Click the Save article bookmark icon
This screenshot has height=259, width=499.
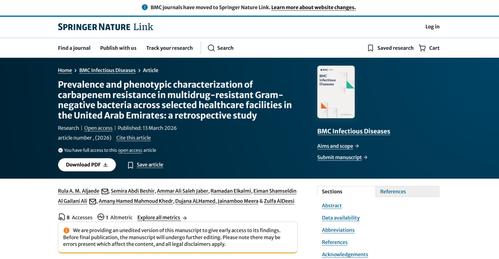click(x=131, y=165)
